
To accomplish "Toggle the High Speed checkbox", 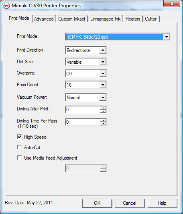I will (19, 137).
